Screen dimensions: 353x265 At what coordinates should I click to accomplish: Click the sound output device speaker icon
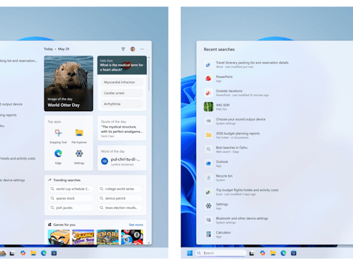pos(209,121)
